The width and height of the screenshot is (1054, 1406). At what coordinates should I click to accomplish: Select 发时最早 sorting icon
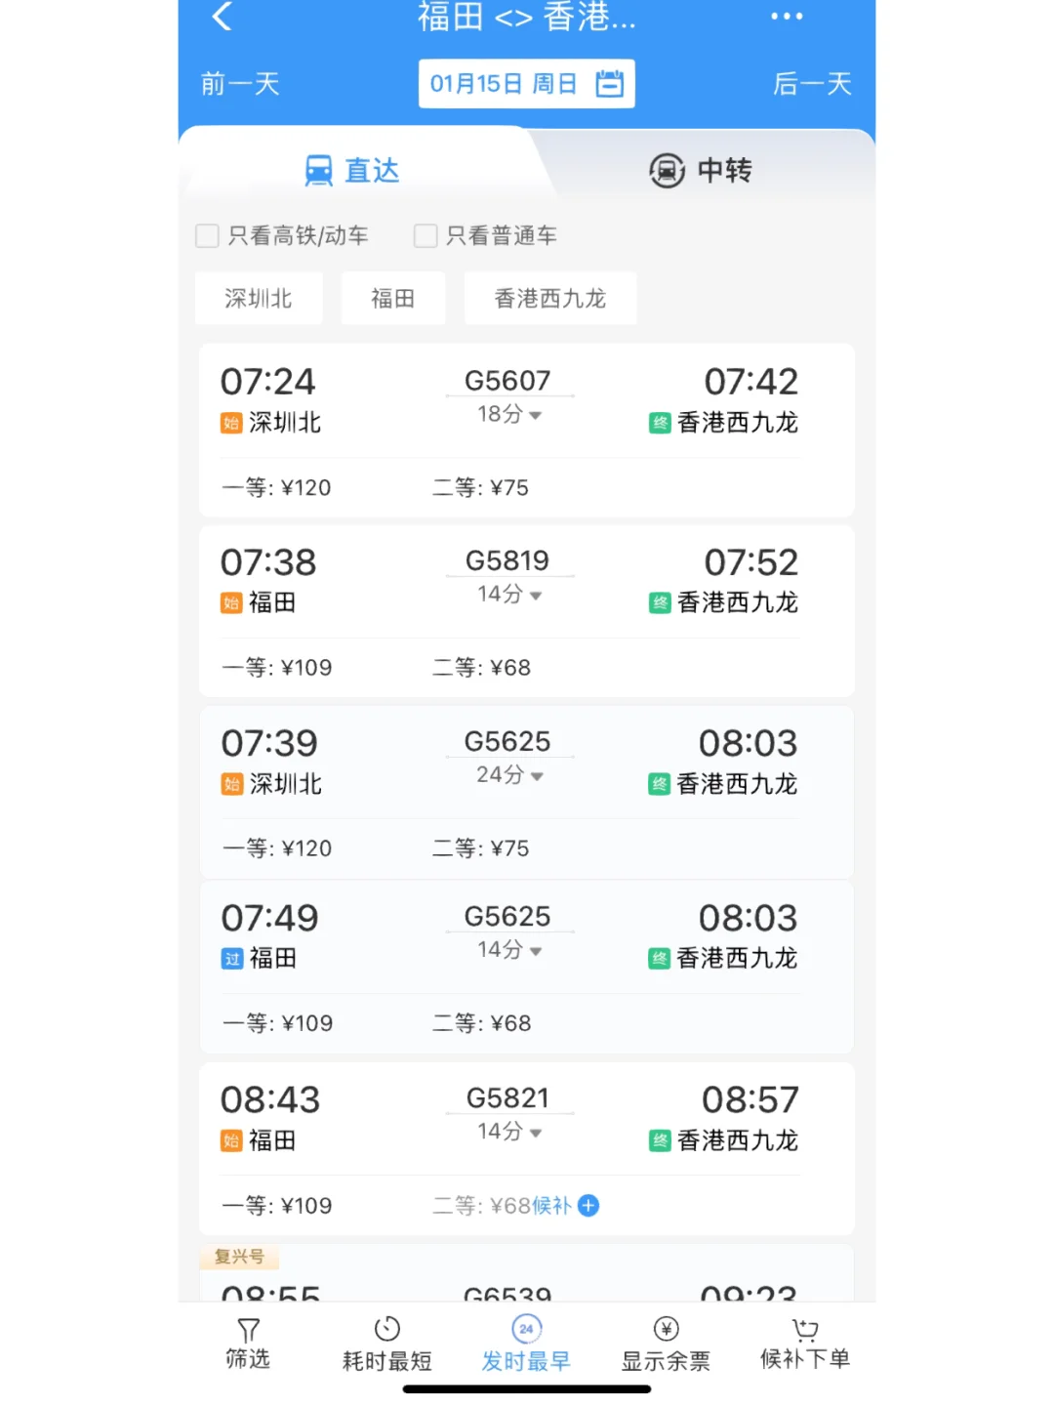click(527, 1329)
